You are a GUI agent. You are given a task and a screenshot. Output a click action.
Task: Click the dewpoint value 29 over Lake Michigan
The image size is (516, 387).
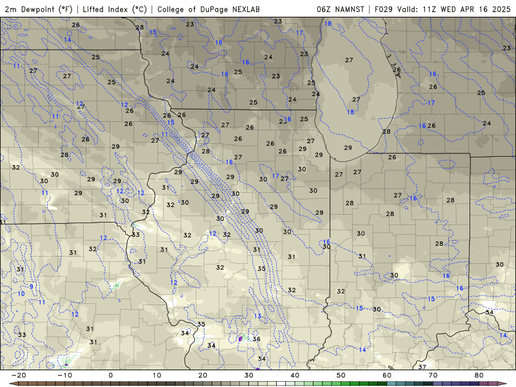[x=348, y=148]
